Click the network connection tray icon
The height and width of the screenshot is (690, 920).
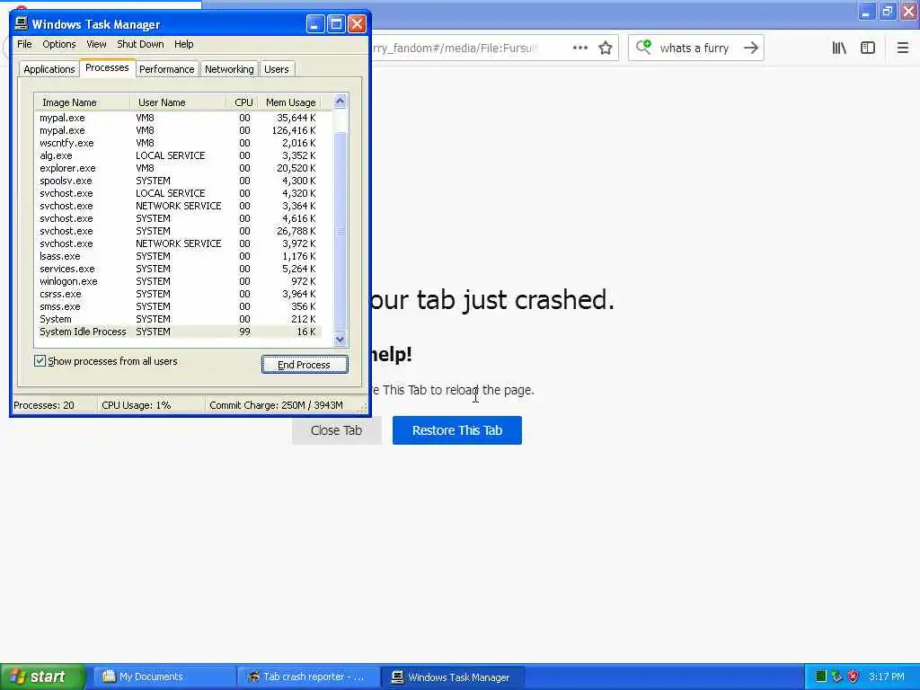(836, 677)
